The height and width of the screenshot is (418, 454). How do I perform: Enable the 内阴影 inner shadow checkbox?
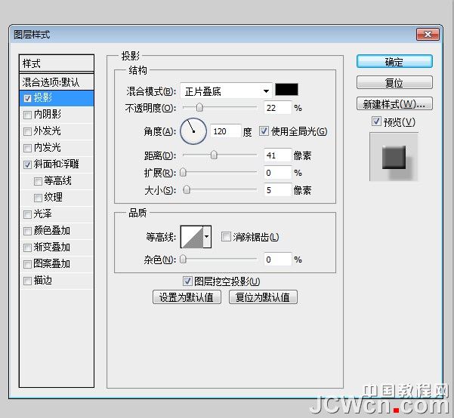click(28, 115)
